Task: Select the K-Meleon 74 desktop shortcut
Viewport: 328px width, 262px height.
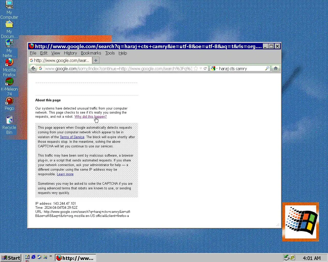Action: pos(9,87)
